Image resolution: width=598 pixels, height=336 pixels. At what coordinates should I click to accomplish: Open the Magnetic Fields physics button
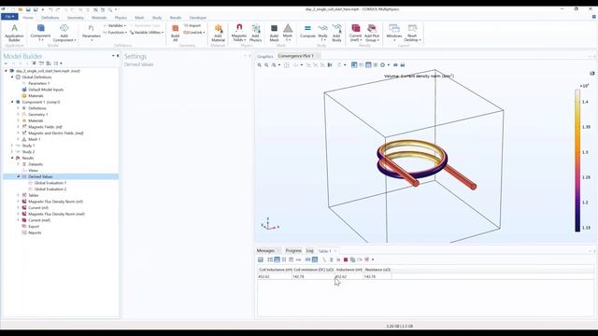[239, 33]
